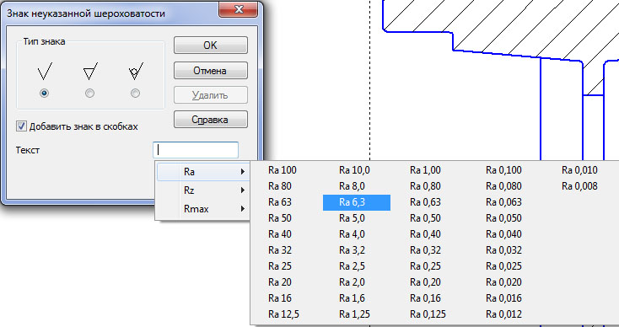The height and width of the screenshot is (327, 619).
Task: Choose Ra 4,0 value
Action: click(x=353, y=234)
